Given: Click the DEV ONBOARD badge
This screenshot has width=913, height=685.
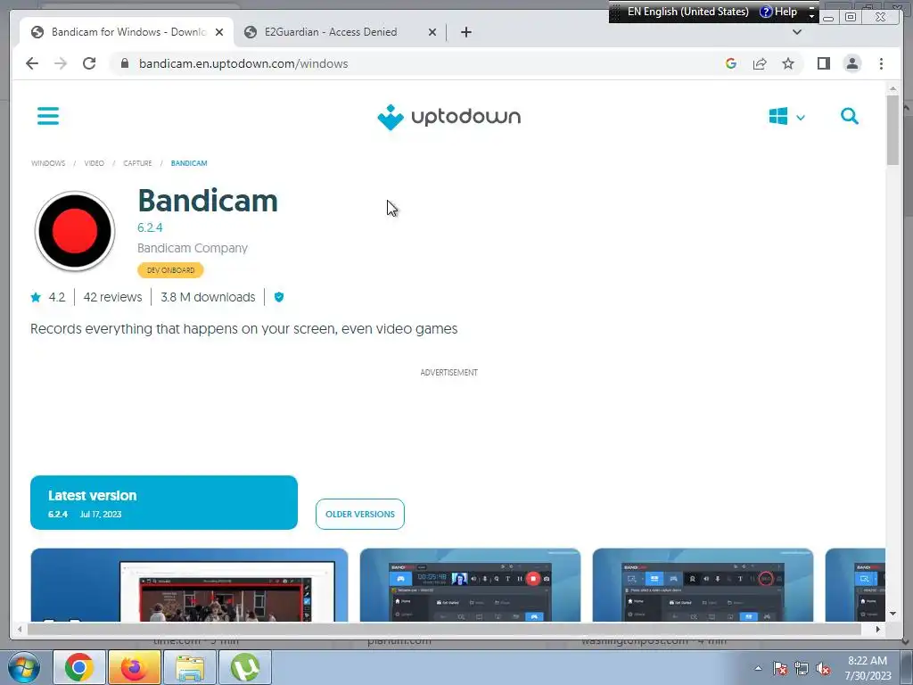Looking at the screenshot, I should [170, 270].
